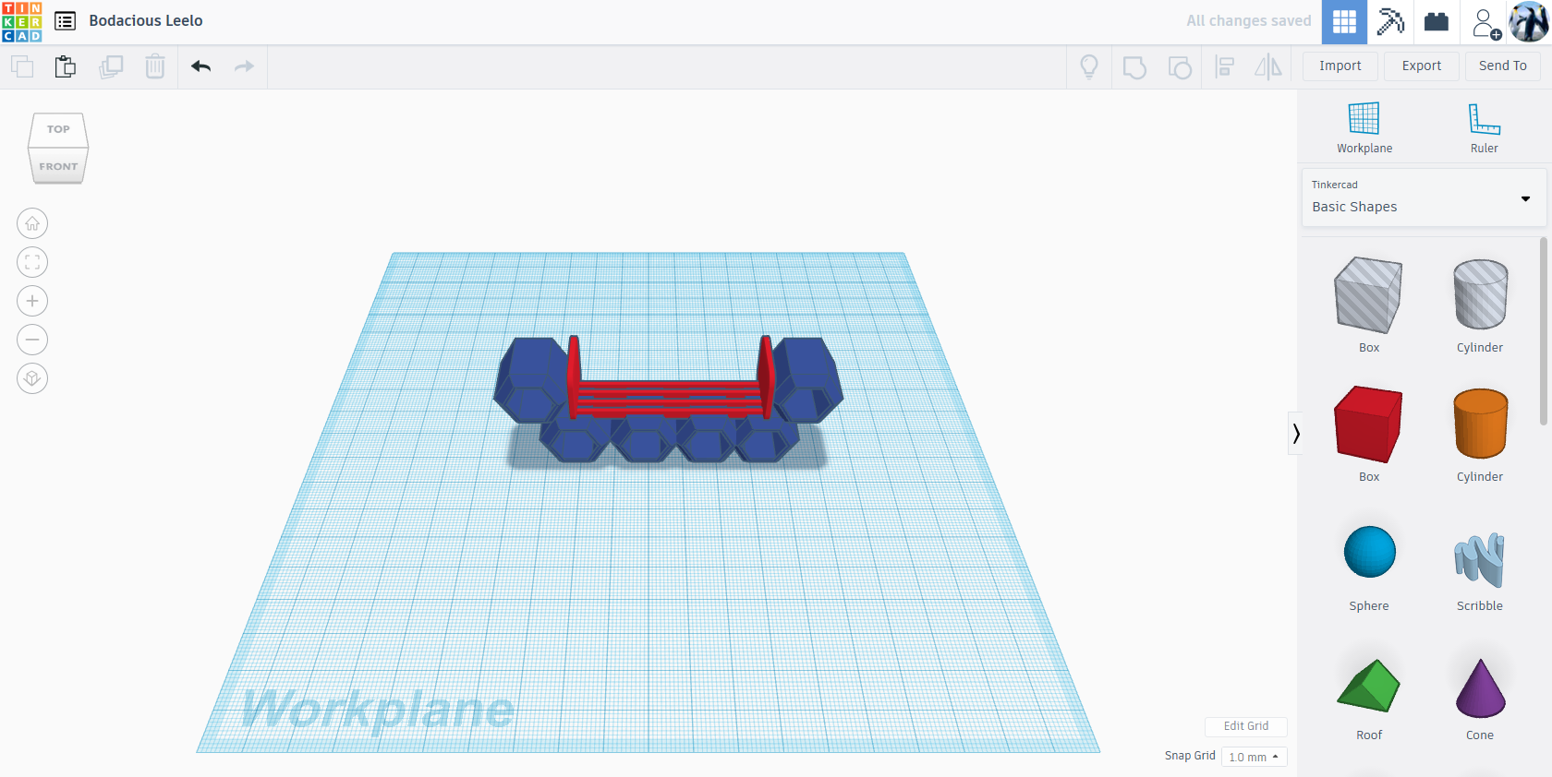This screenshot has width=1552, height=777.
Task: Select the Workplane tool
Action: (1364, 128)
